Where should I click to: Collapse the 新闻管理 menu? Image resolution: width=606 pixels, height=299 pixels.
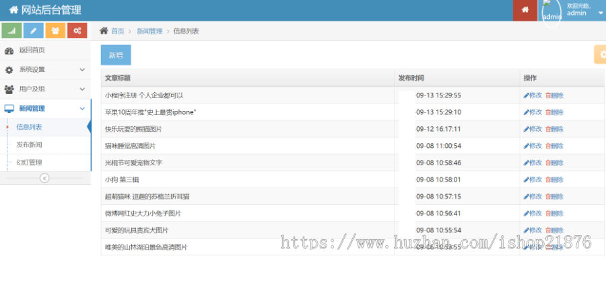[44, 108]
